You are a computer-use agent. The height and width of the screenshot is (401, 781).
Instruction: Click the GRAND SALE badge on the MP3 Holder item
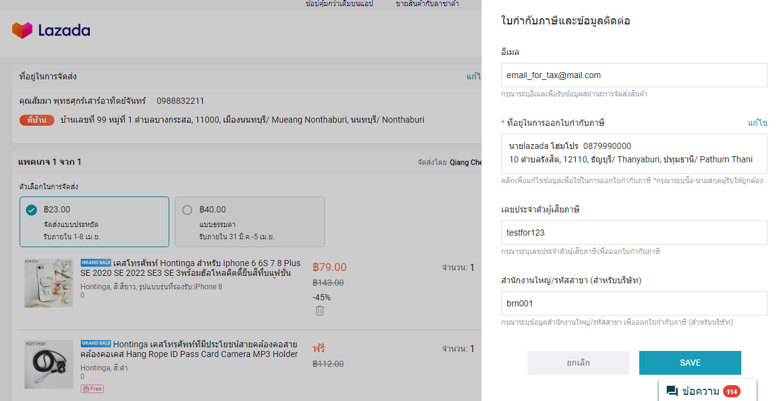[x=96, y=344]
